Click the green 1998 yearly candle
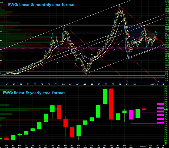169x148 pixels. click(46, 118)
